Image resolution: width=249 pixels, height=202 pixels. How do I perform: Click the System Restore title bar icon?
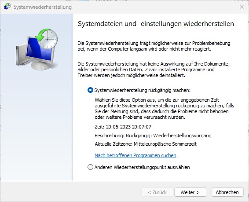(7, 7)
